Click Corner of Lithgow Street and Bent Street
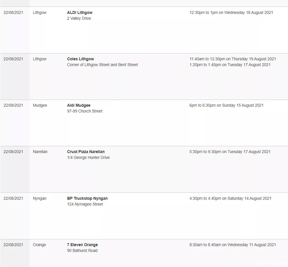The width and height of the screenshot is (288, 267). coord(102,65)
